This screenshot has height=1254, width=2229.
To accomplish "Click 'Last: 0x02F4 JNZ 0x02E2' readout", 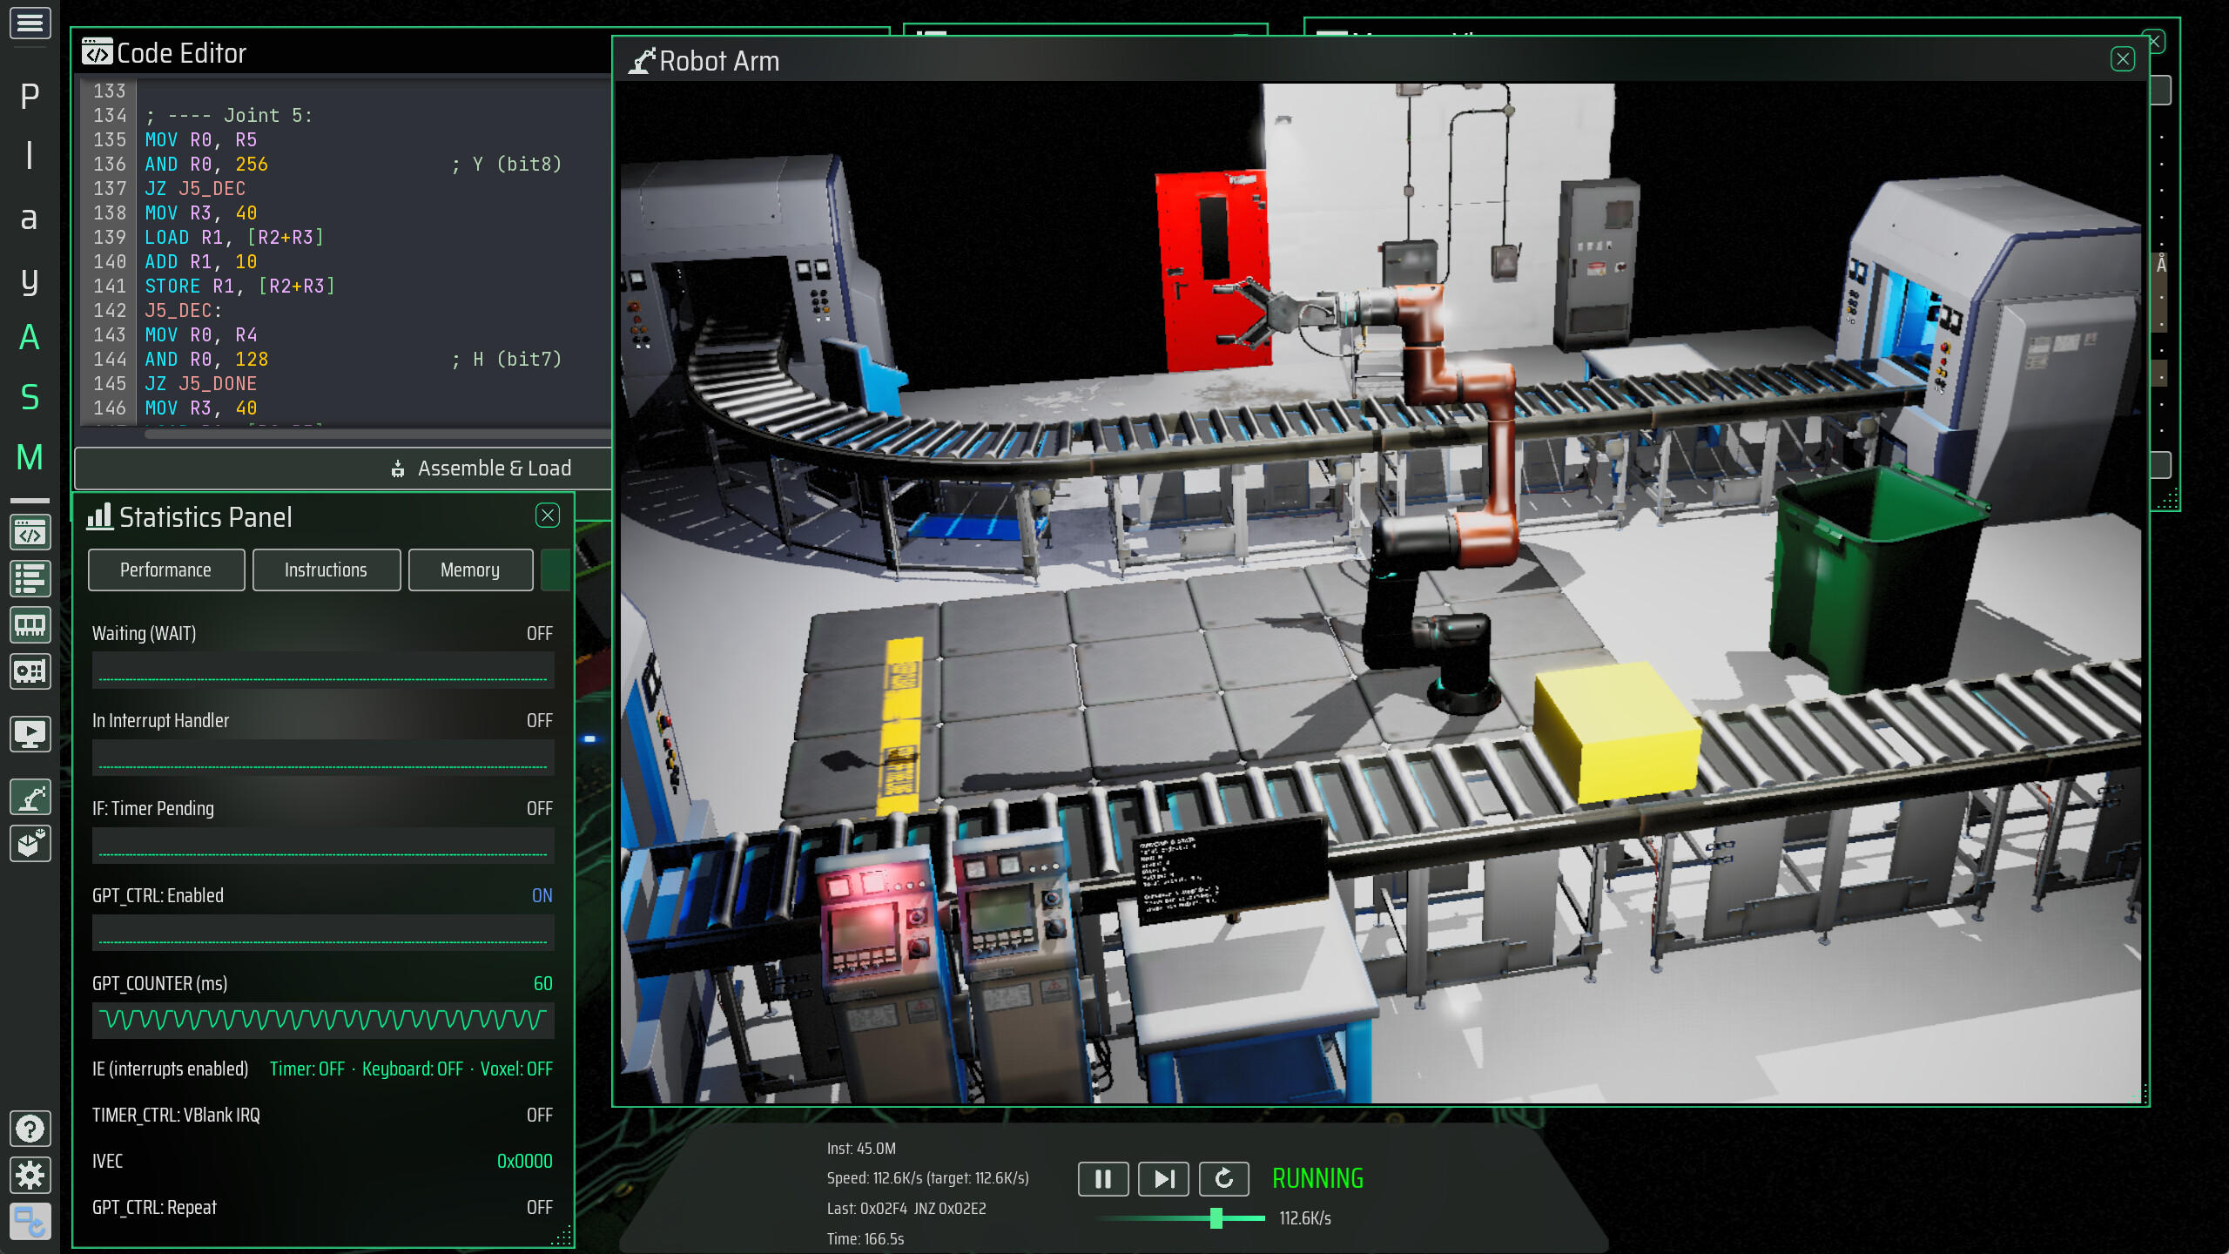I will point(906,1209).
